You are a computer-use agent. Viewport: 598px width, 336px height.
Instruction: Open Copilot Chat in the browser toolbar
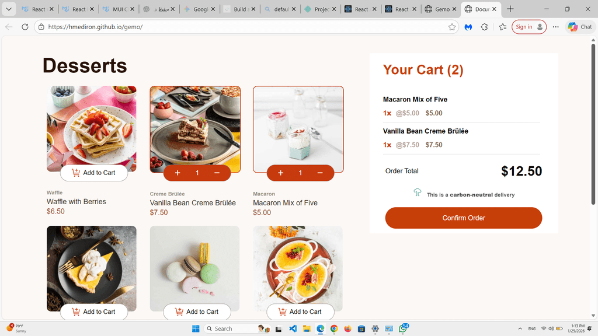[x=580, y=27]
